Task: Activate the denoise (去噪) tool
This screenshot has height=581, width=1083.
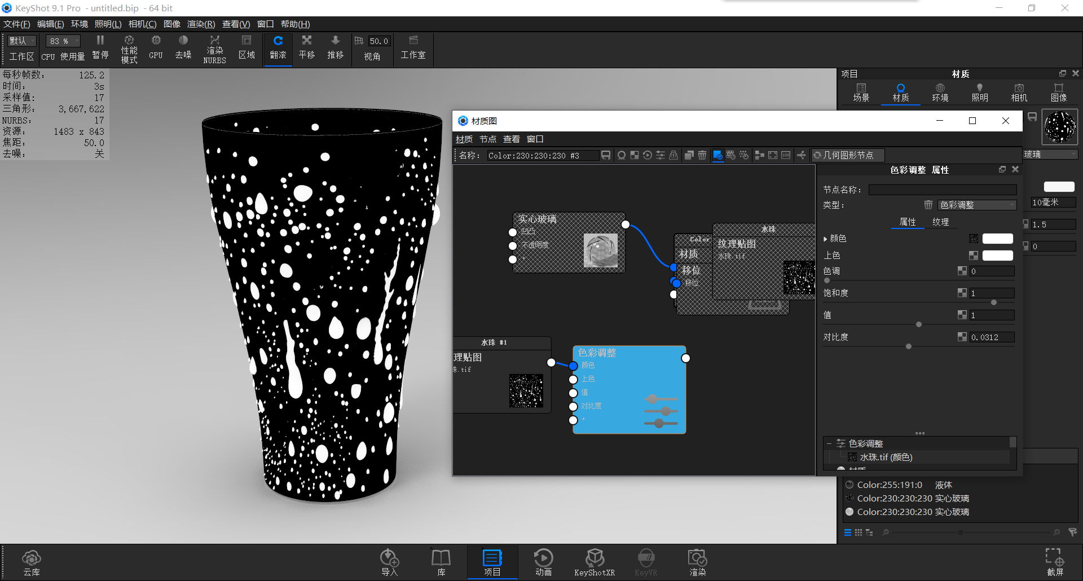Action: 183,48
